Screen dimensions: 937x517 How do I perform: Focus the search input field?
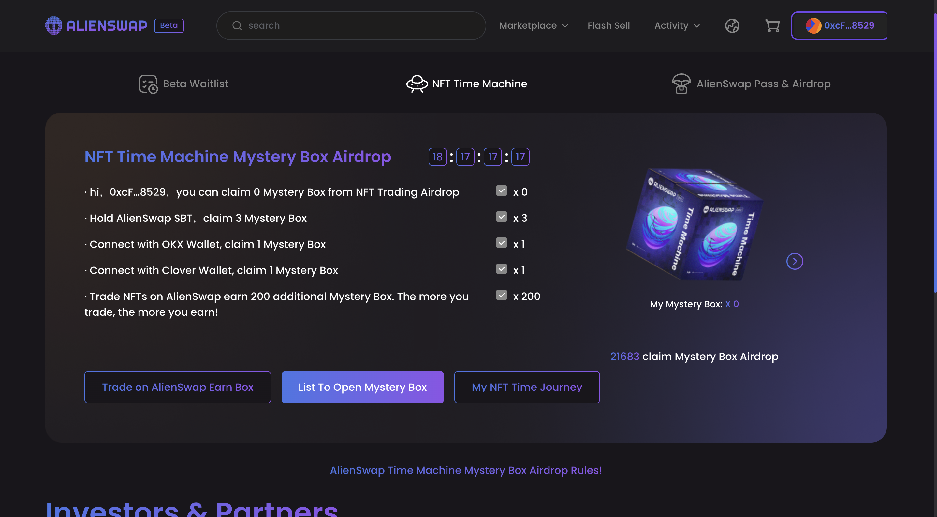click(x=351, y=25)
